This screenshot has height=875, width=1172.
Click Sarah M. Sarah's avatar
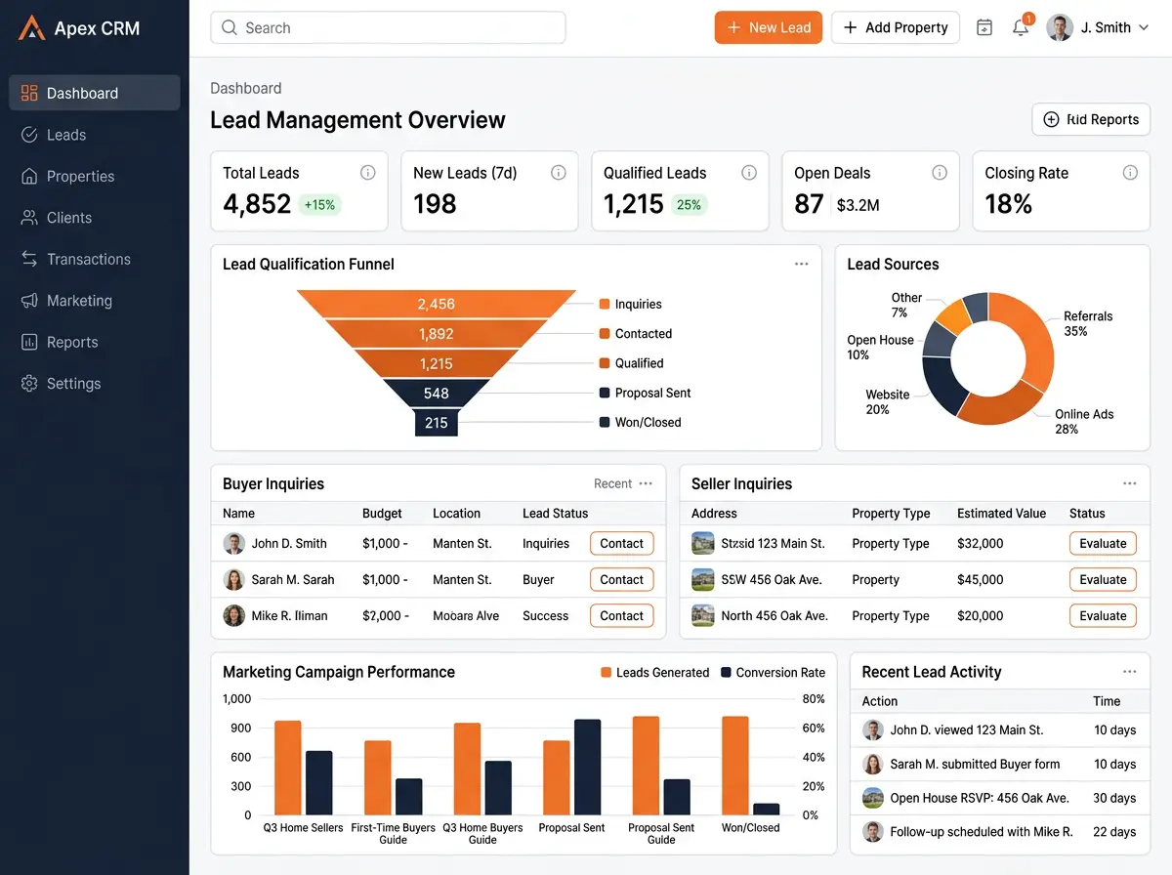pos(234,580)
